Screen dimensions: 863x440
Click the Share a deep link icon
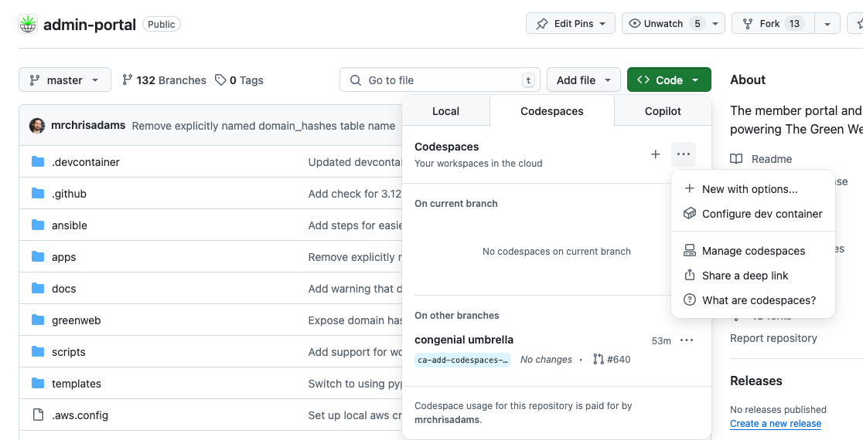coord(690,276)
